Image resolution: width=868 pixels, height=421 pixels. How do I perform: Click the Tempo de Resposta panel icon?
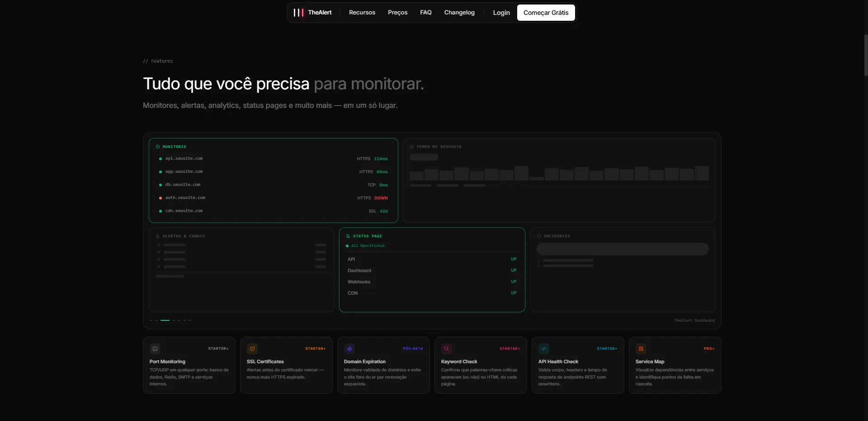click(x=412, y=147)
